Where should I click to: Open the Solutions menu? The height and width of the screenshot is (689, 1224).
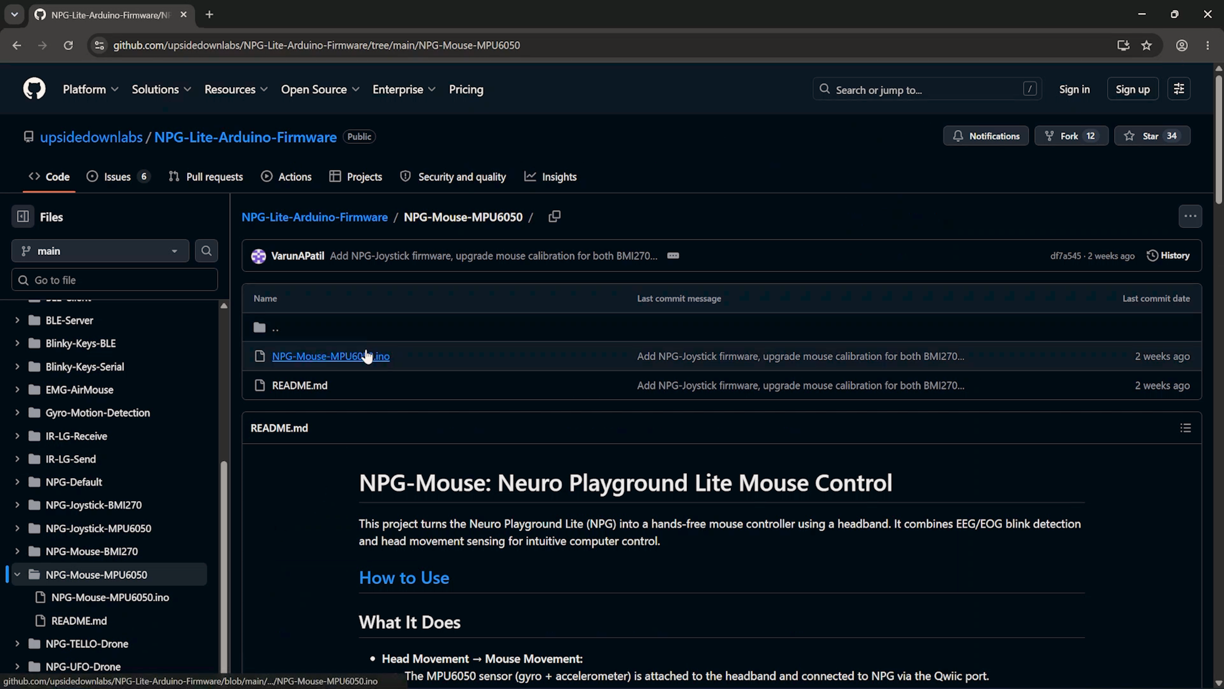coord(162,89)
